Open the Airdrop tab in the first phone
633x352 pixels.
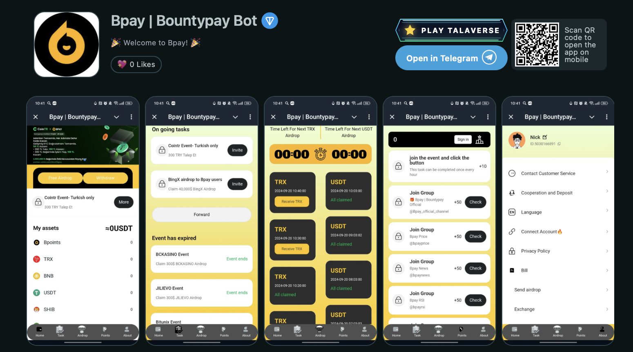[x=82, y=331]
